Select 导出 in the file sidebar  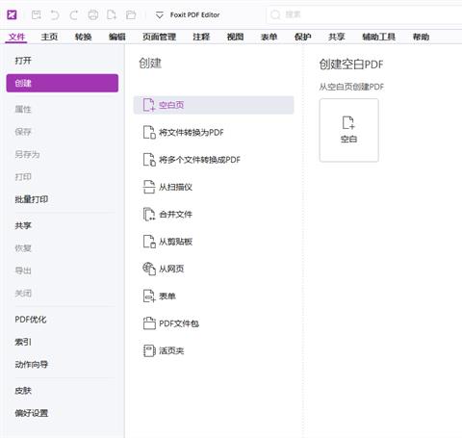click(23, 271)
